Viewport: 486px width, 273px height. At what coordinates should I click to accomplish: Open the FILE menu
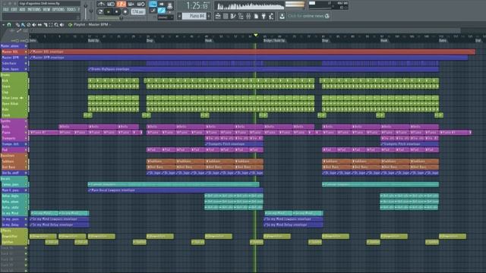(5, 10)
